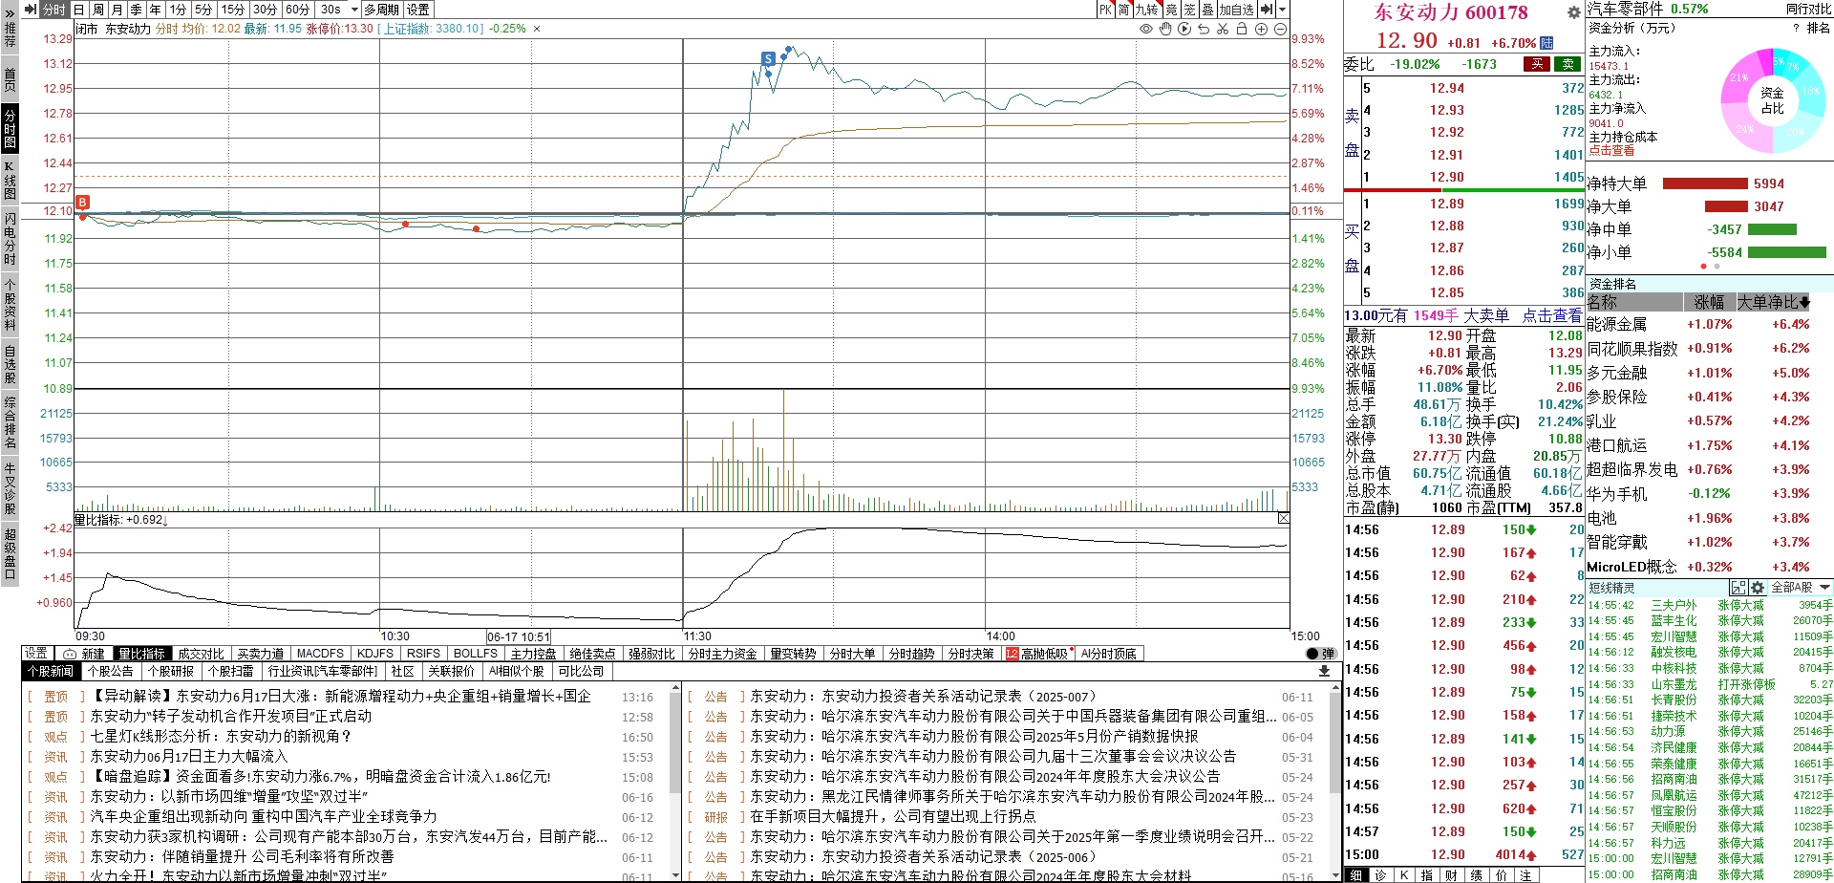Viewport: 1834px width, 883px height.
Task: Select the 60分 period tab
Action: (298, 10)
